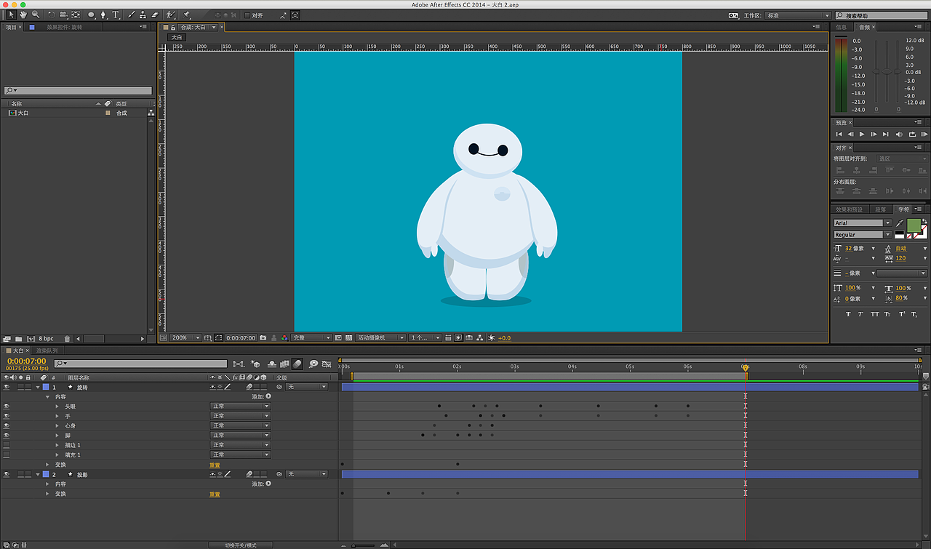The width and height of the screenshot is (931, 549).
Task: Toggle the 对齐 snapping checkbox
Action: pos(247,15)
